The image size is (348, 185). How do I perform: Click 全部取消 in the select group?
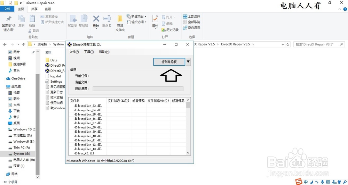(x=192, y=22)
